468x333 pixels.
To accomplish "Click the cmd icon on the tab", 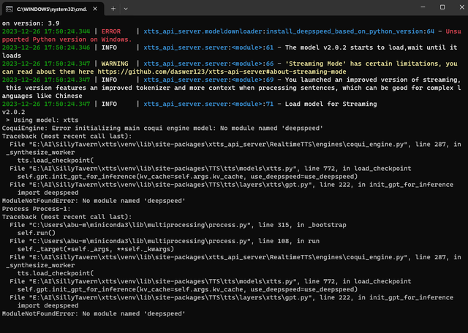I will (x=10, y=9).
